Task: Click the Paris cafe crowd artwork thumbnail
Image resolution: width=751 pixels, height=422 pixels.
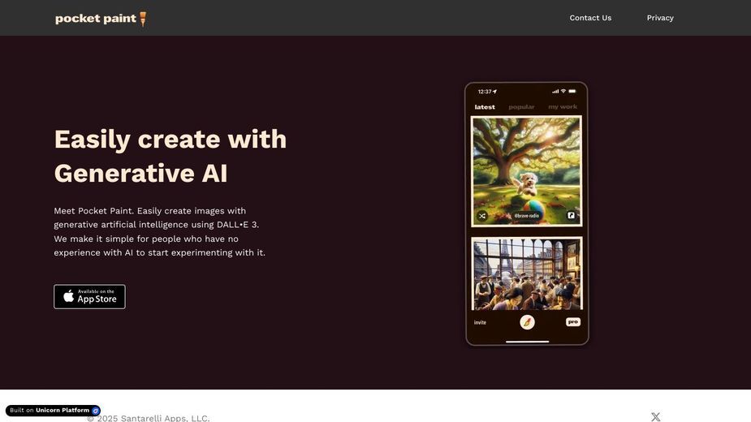Action: click(526, 273)
